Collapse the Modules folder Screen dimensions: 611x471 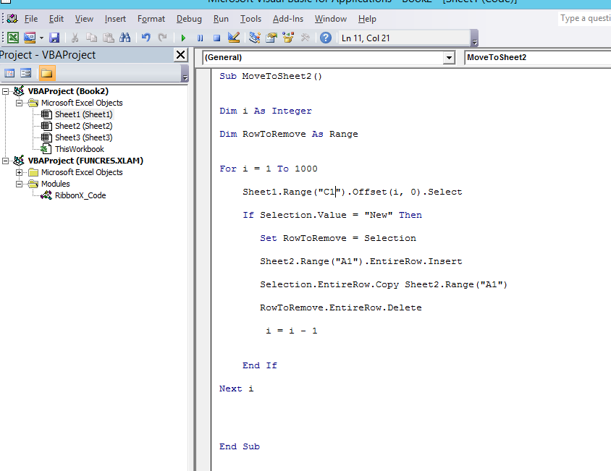19,184
